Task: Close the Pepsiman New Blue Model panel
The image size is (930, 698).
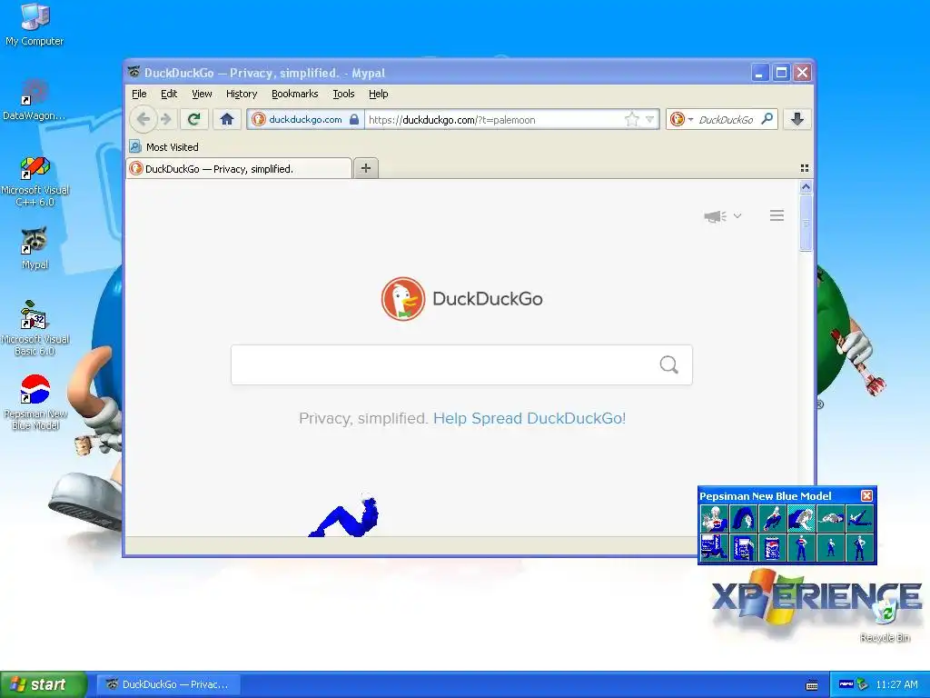Action: coord(866,495)
